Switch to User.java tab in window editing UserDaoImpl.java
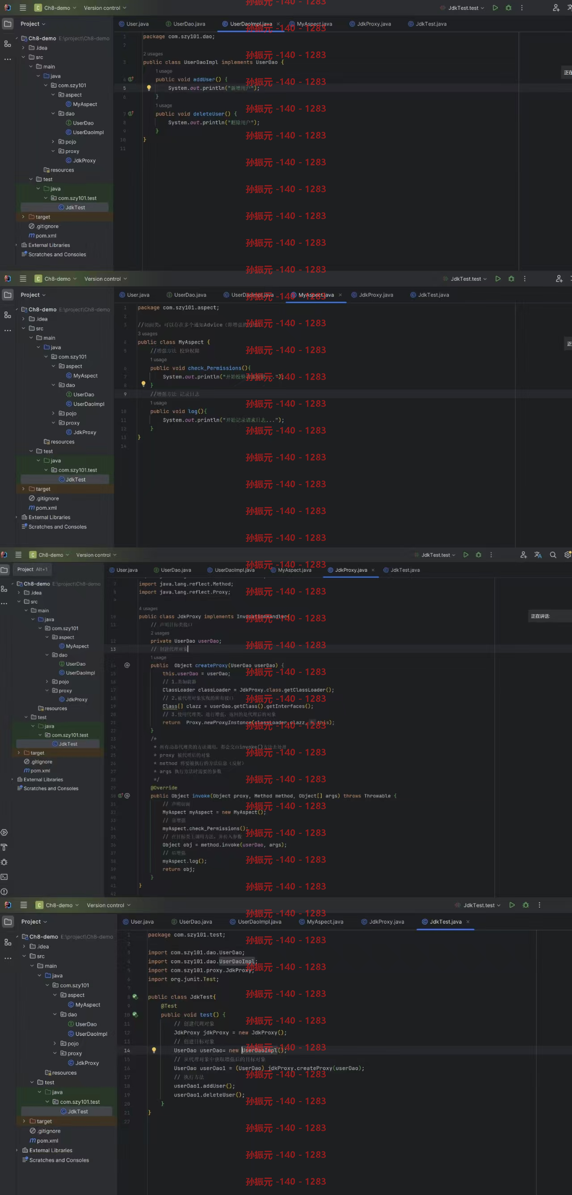 tap(134, 24)
